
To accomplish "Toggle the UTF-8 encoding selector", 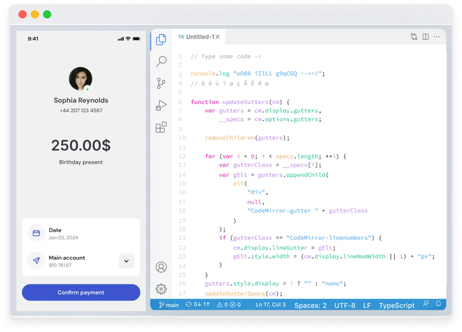I will 345,305.
